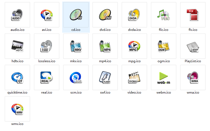The image size is (210, 131).
Task: Click the WMV media player icon
Action: [17, 109]
